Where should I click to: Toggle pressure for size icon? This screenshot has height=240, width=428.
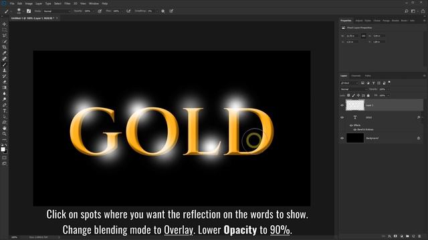click(x=171, y=11)
